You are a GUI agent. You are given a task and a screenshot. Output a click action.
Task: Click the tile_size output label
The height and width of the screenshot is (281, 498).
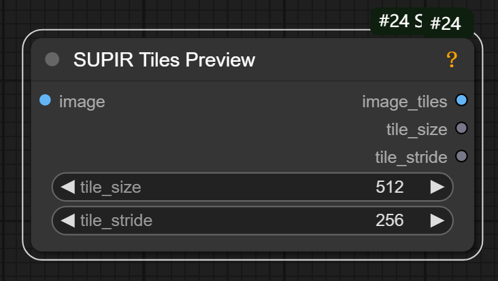coord(416,129)
